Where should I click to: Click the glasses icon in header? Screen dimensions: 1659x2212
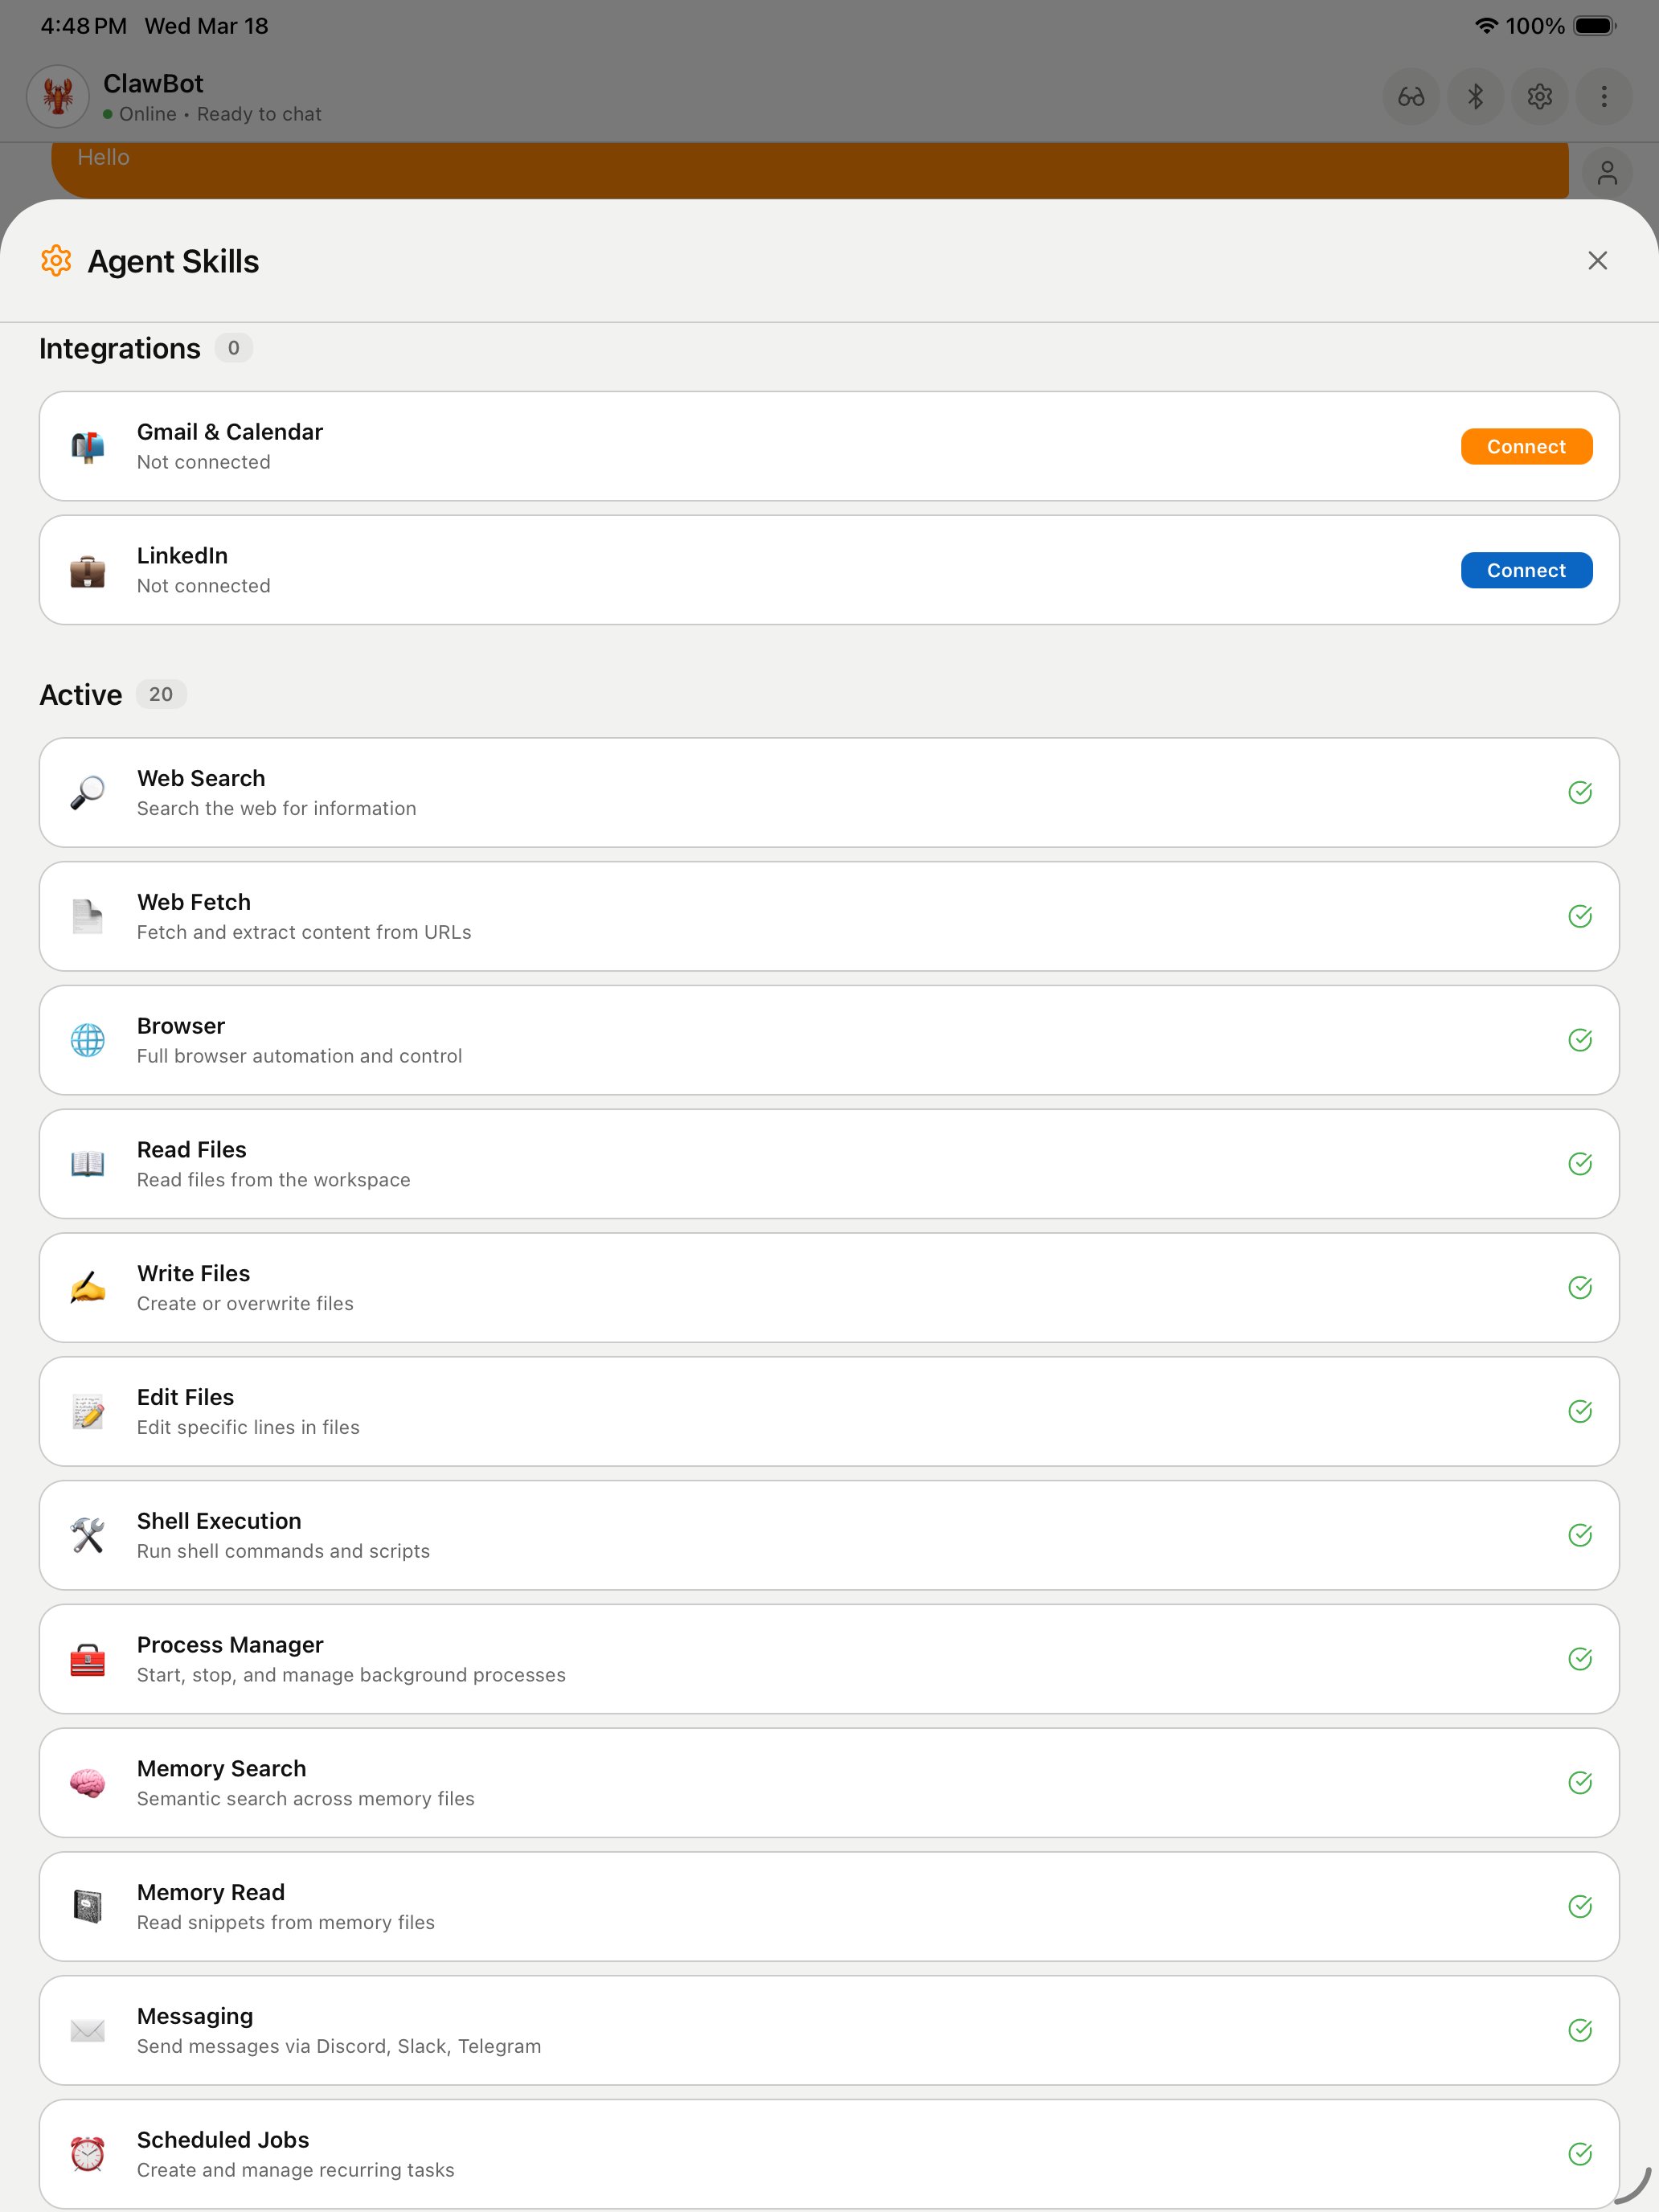pos(1410,97)
